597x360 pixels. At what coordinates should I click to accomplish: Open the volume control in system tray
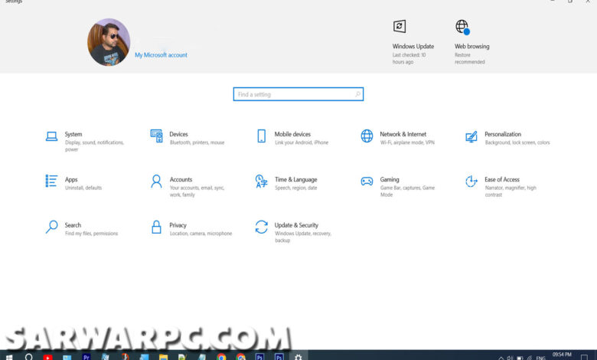tap(511, 358)
